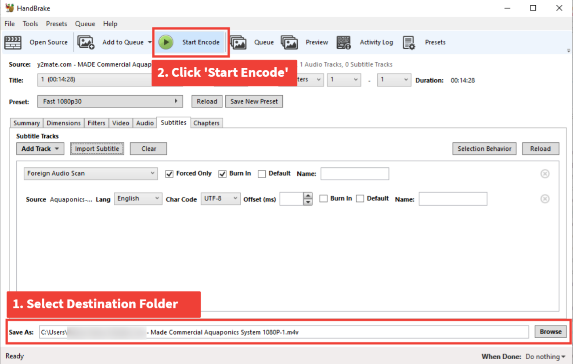Image resolution: width=573 pixels, height=364 pixels.
Task: Enable Burn In for Aquaponics subtitle
Action: click(323, 199)
